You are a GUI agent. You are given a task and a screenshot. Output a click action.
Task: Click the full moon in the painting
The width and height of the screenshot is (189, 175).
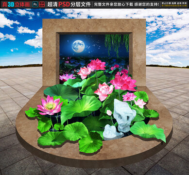pyautogui.click(x=78, y=46)
